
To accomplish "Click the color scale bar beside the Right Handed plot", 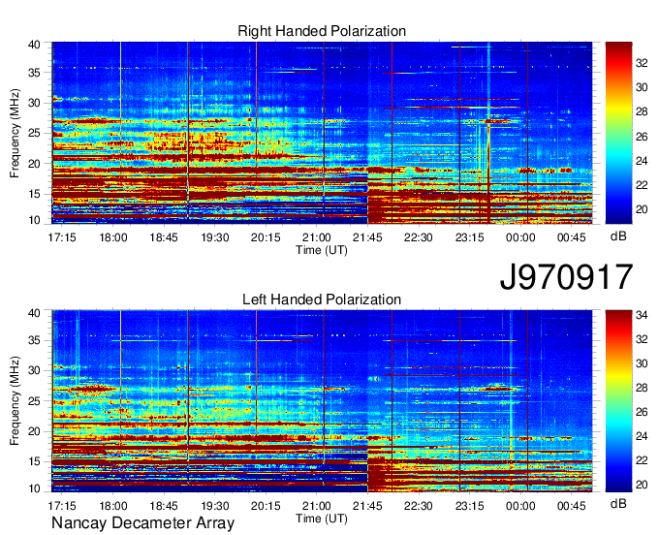I will click(x=618, y=133).
